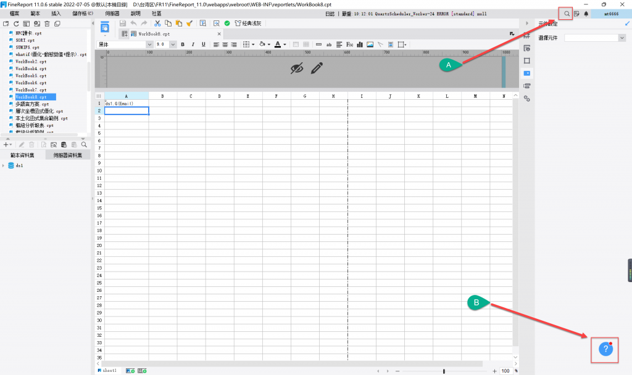
Task: Toggle underline formatting
Action: pos(204,44)
